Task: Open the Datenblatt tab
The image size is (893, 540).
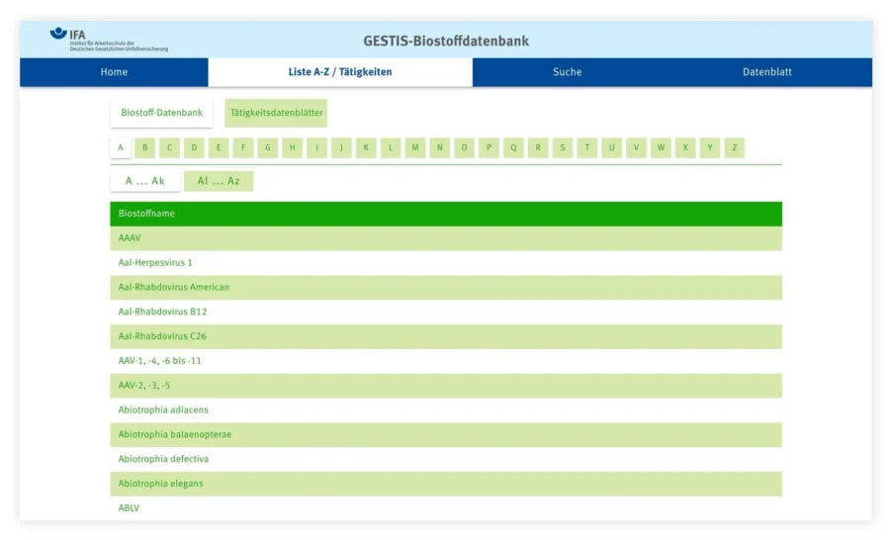Action: (766, 72)
